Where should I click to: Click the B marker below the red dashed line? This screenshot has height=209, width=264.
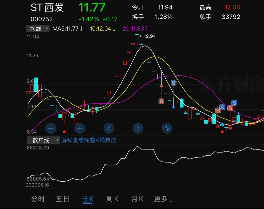click(x=161, y=101)
